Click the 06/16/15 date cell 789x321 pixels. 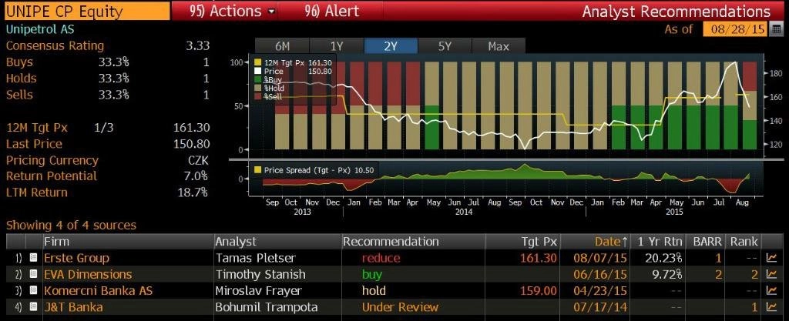point(599,274)
